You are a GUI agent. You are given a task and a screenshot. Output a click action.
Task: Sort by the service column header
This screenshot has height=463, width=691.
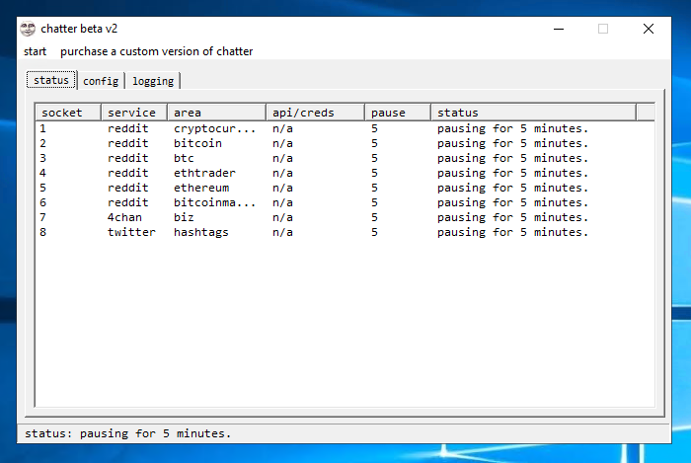(x=134, y=113)
